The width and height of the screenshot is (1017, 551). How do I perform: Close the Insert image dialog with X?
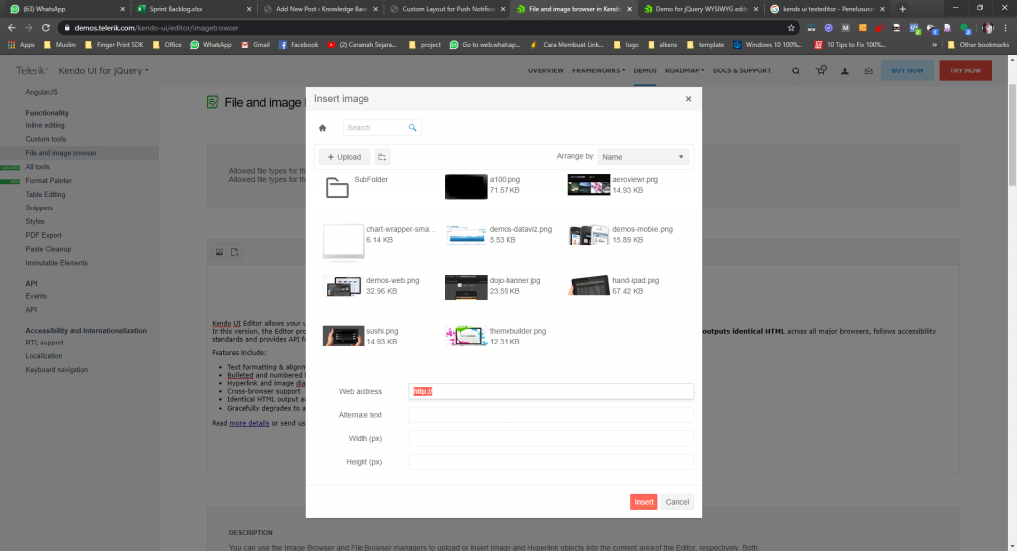point(688,99)
